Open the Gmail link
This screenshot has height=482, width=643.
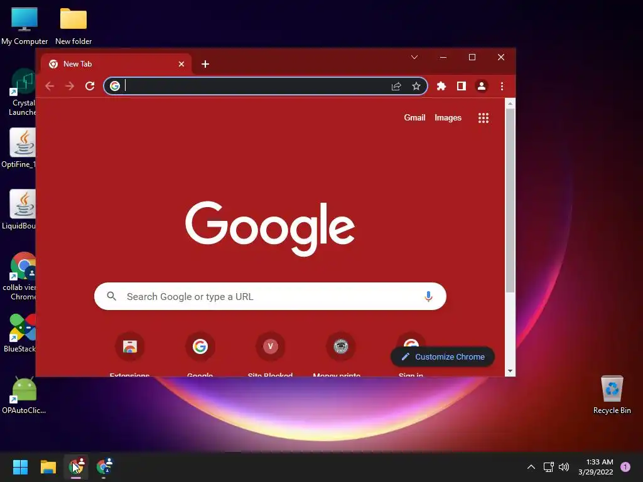click(x=414, y=117)
